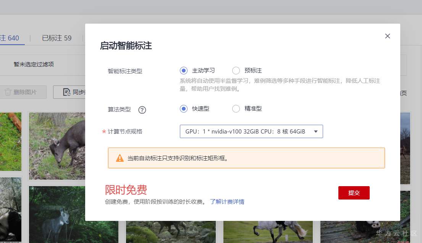Select the 预标注 radio option
Image resolution: width=422 pixels, height=243 pixels.
(236, 71)
